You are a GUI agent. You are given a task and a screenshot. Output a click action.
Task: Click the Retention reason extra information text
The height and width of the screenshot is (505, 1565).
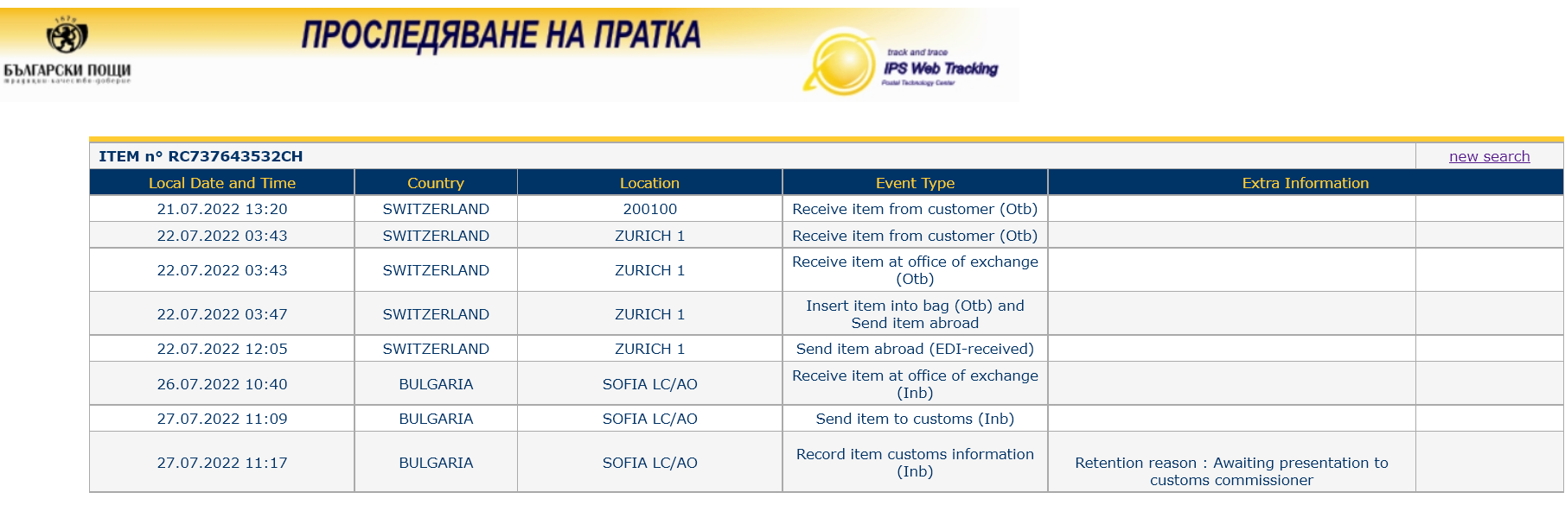click(x=1231, y=471)
